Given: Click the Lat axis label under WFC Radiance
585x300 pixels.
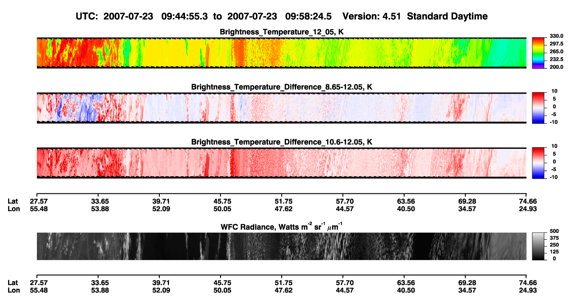Looking at the screenshot, I should pos(13,282).
